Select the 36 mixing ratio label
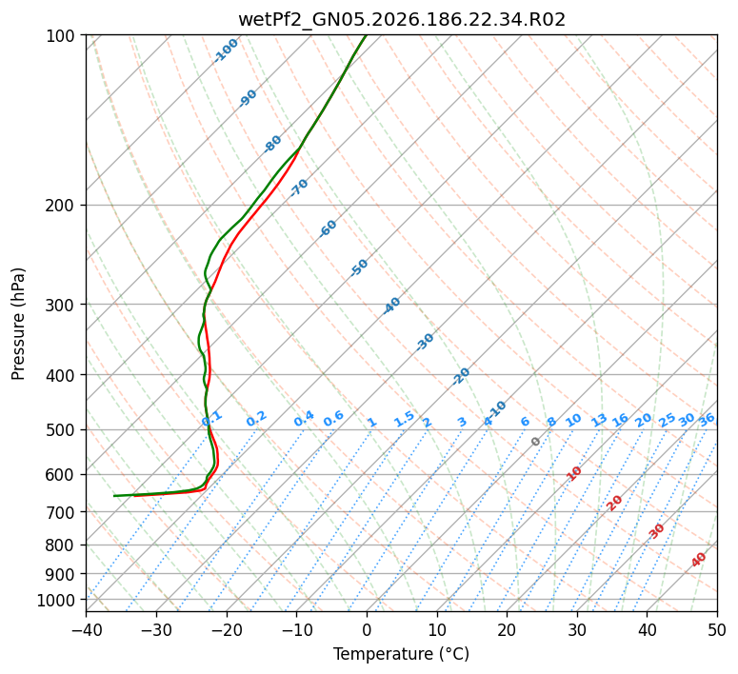Image resolution: width=738 pixels, height=674 pixels. coord(707,420)
